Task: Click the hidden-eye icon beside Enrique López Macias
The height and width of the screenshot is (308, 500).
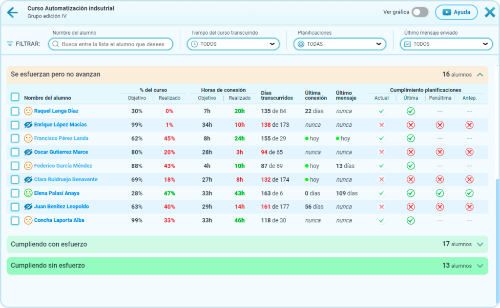Action: click(x=28, y=125)
